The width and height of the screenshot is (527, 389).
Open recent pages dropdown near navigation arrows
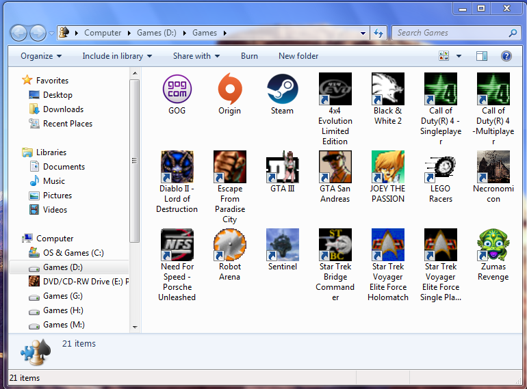51,33
